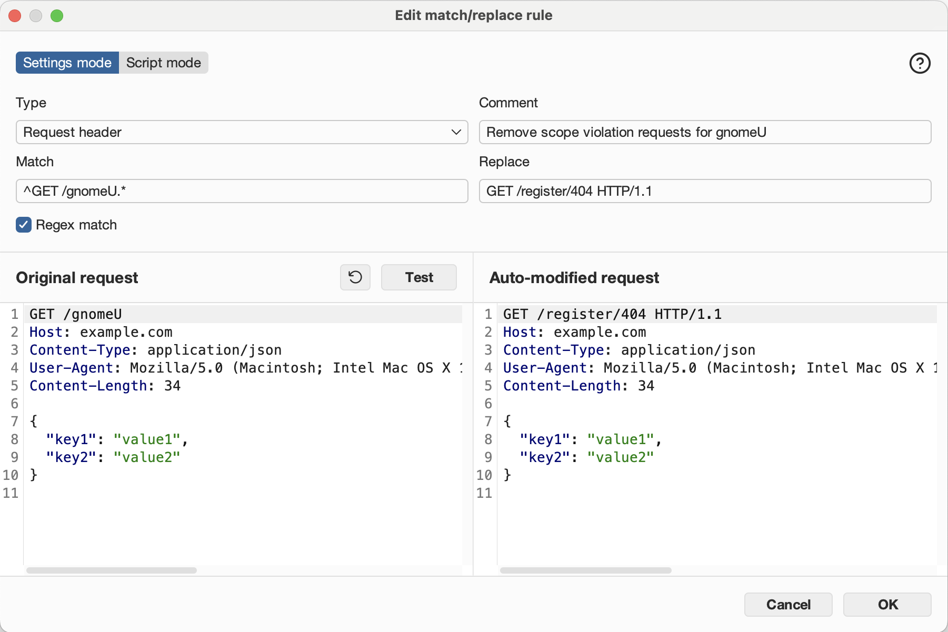948x632 pixels.
Task: Click Host header line in original request
Action: click(x=101, y=332)
